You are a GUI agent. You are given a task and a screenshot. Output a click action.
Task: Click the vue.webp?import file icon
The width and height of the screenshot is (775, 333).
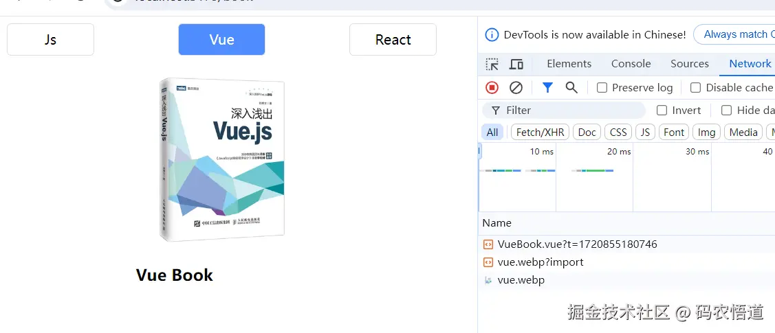pos(488,262)
